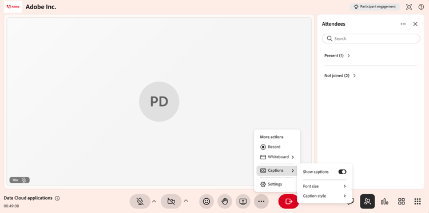Leave the meeting with red button
The image size is (429, 213).
[x=288, y=202]
